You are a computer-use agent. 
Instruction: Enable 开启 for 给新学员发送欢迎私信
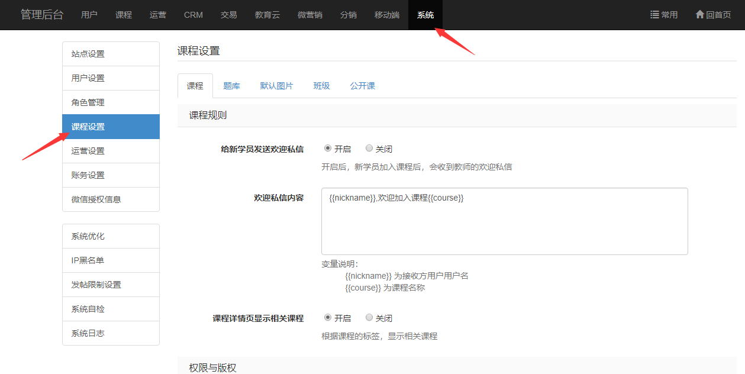pyautogui.click(x=328, y=149)
